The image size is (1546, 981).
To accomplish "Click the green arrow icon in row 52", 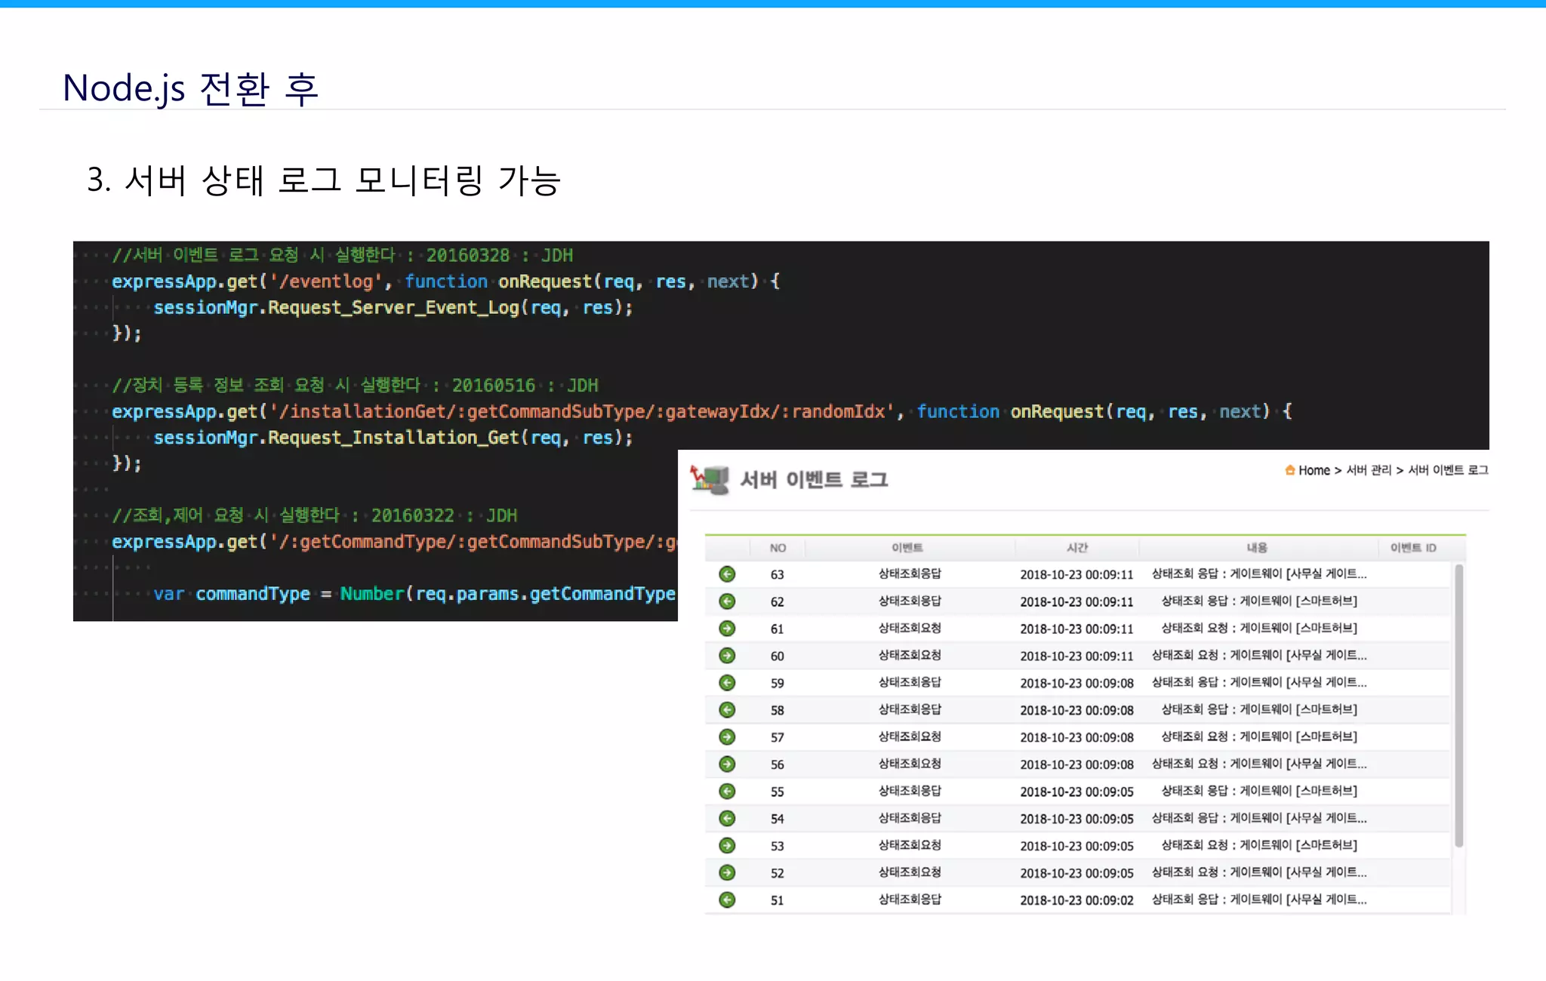I will (x=727, y=873).
